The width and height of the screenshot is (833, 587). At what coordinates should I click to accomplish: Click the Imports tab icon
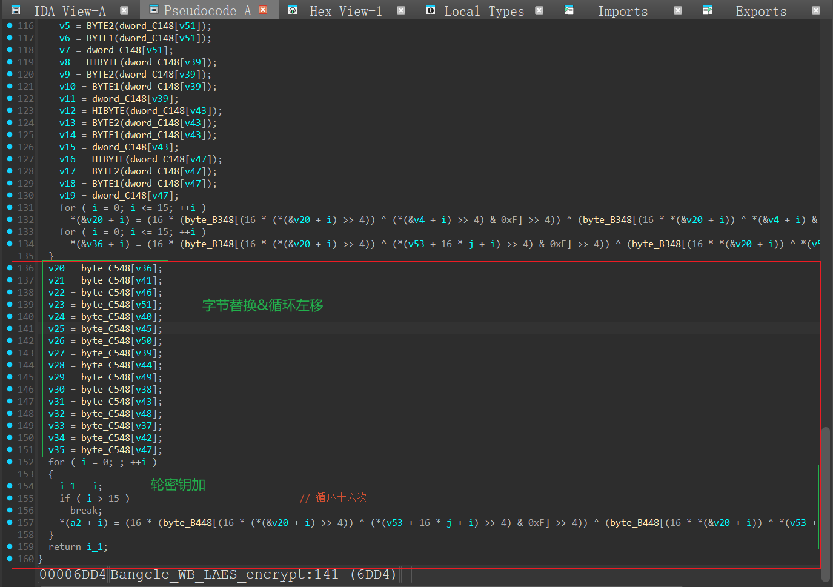569,10
